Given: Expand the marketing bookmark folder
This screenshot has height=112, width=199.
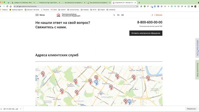Looking at the screenshot, I should pos(111,10).
